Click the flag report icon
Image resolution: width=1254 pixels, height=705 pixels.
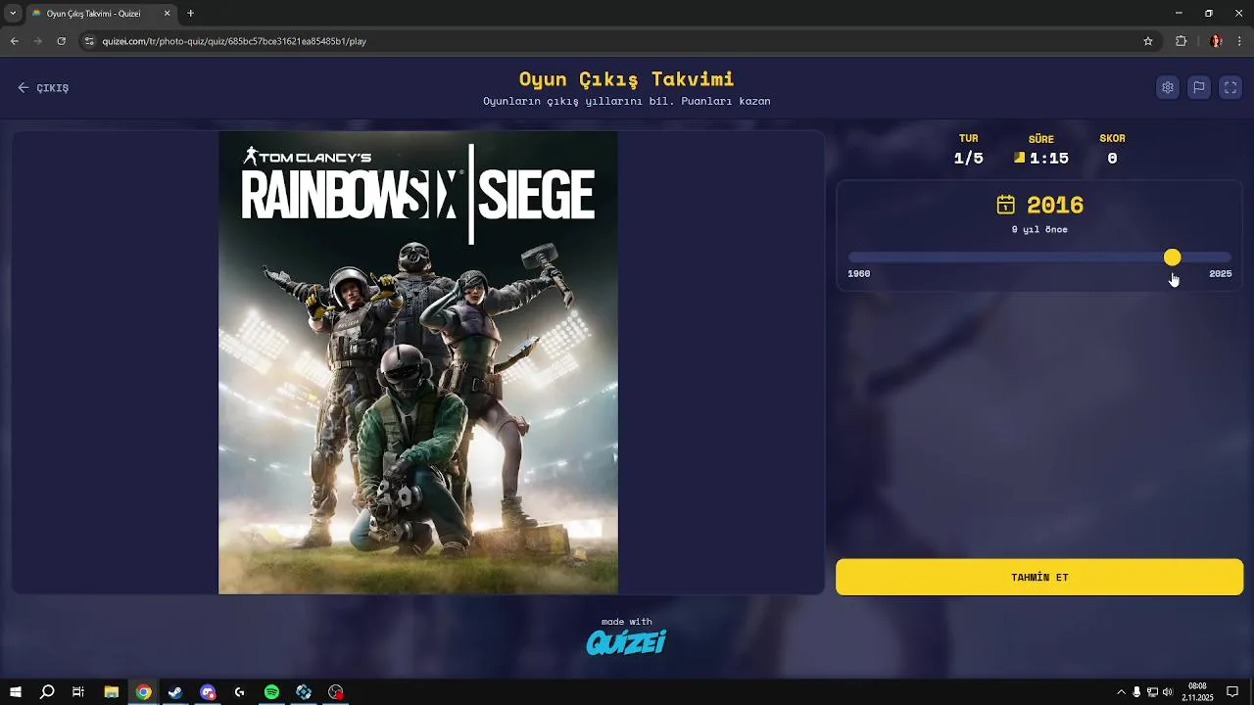click(x=1198, y=87)
